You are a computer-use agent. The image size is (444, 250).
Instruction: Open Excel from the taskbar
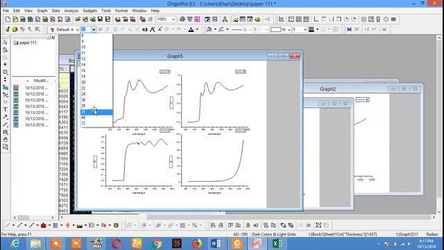click(277, 244)
